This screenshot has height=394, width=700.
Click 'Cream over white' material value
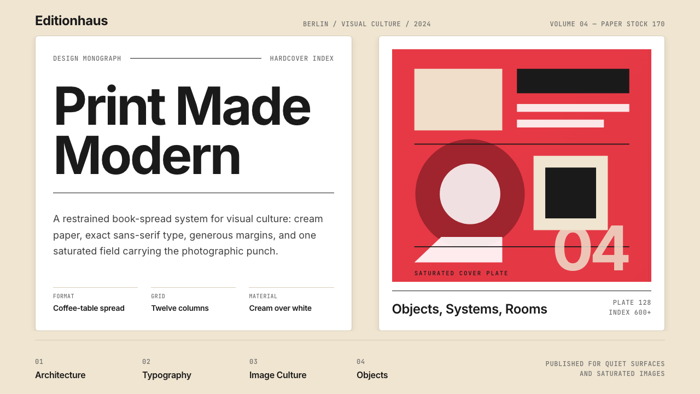281,308
